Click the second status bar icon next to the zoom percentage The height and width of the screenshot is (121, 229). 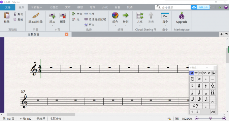[177, 119]
